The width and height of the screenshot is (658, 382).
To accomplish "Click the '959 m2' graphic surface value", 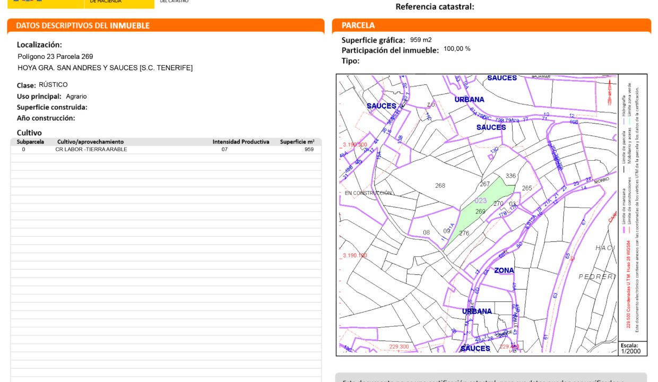I will click(421, 40).
